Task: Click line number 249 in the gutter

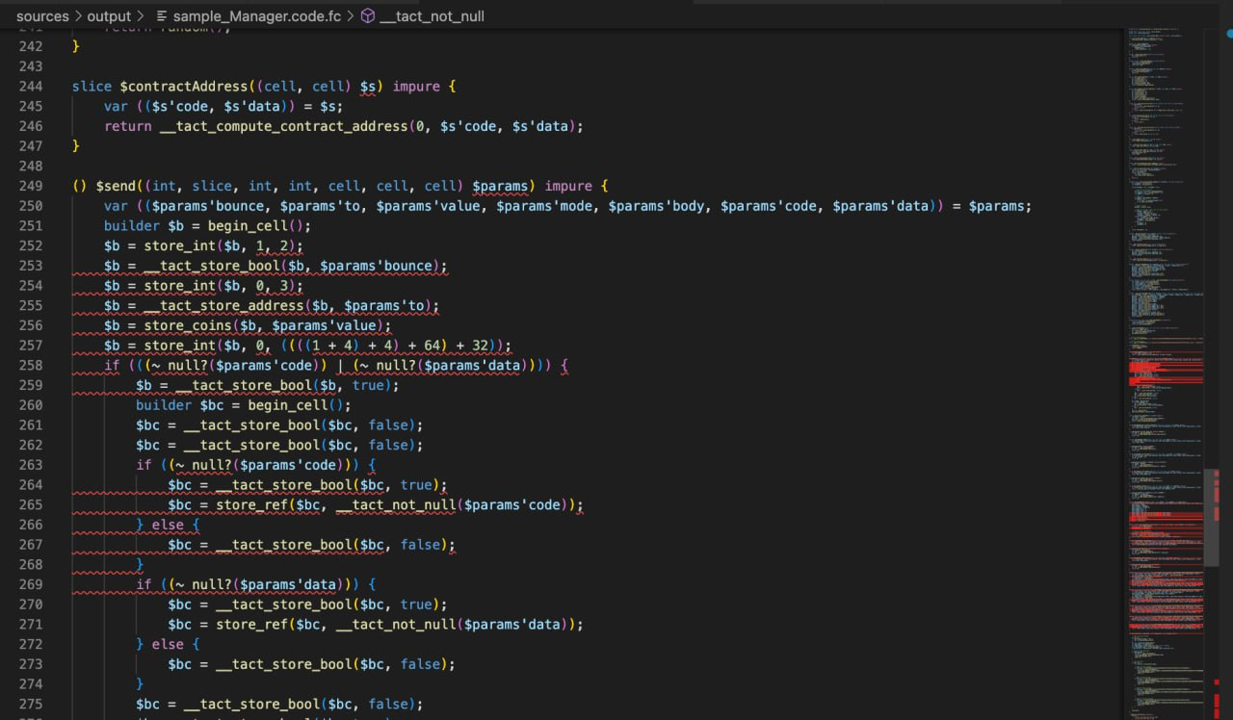Action: (x=30, y=186)
